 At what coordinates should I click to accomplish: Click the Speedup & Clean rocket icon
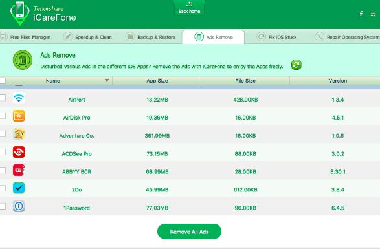coord(68,37)
